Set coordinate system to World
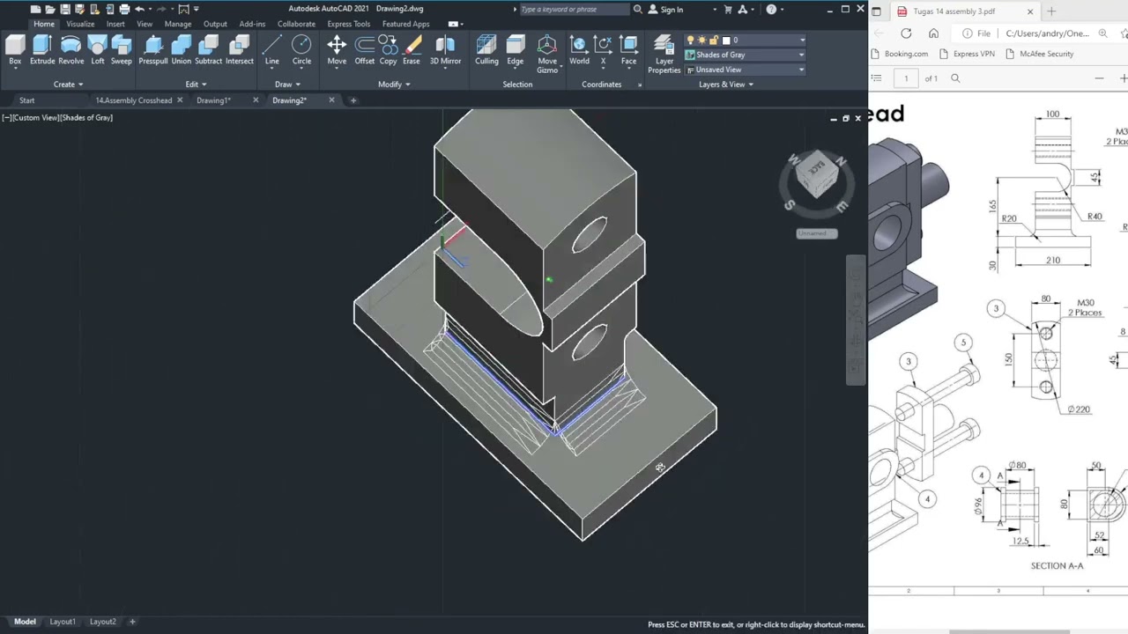 coord(579,49)
